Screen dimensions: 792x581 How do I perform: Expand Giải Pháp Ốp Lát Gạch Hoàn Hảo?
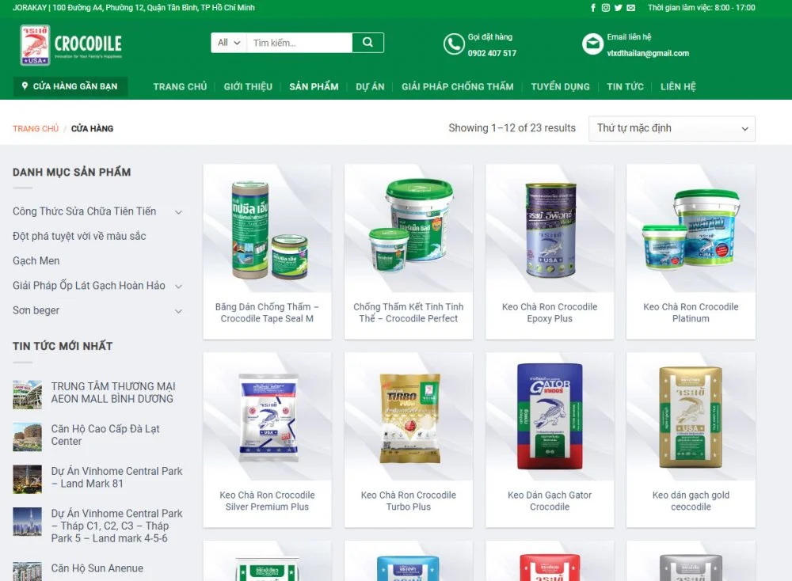coord(178,287)
